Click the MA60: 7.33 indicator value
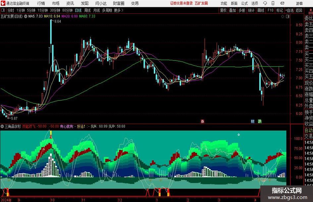 [87, 16]
